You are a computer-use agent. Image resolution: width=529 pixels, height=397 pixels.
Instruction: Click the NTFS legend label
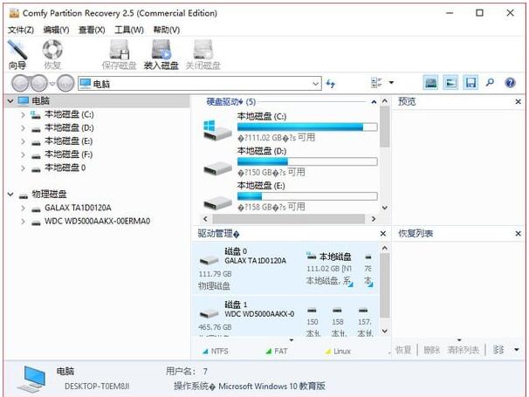click(x=220, y=352)
